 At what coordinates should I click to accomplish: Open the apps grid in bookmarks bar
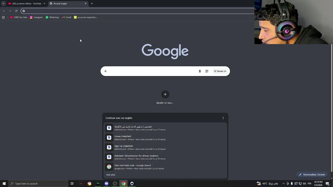(x=3, y=17)
